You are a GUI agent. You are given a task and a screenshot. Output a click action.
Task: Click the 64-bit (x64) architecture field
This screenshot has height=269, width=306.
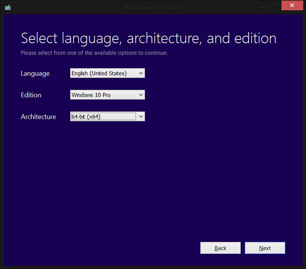pyautogui.click(x=103, y=117)
